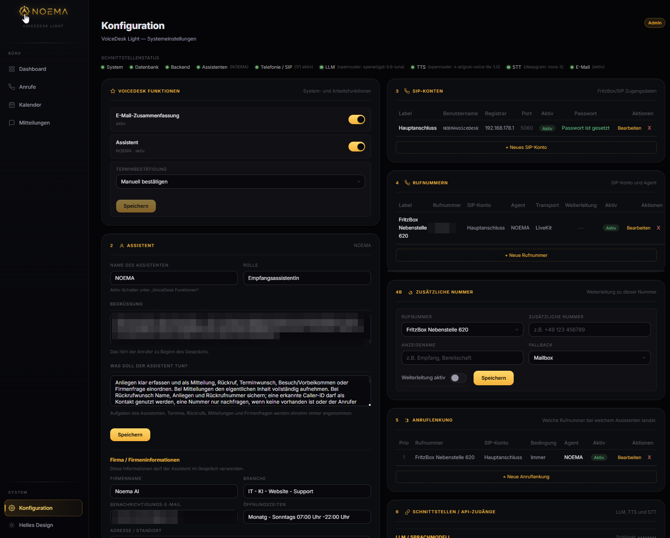Click the Rolle input field

pos(307,278)
